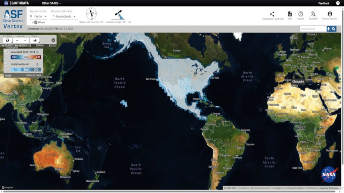Screen dimensions: 344x193
Task: Toggle the Implementación layer checkbox
Action: tap(7, 64)
